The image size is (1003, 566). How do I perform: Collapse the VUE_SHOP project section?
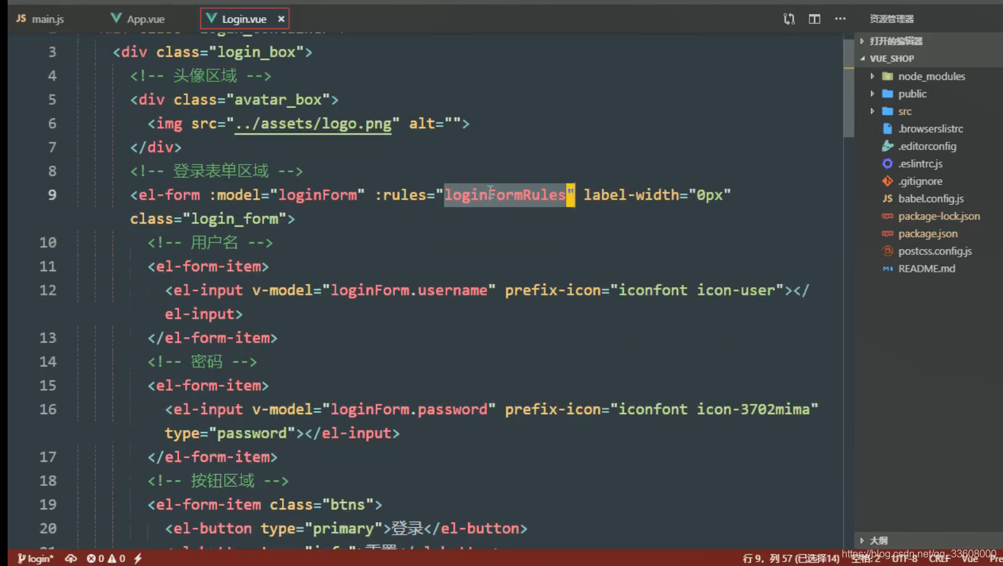pyautogui.click(x=863, y=58)
